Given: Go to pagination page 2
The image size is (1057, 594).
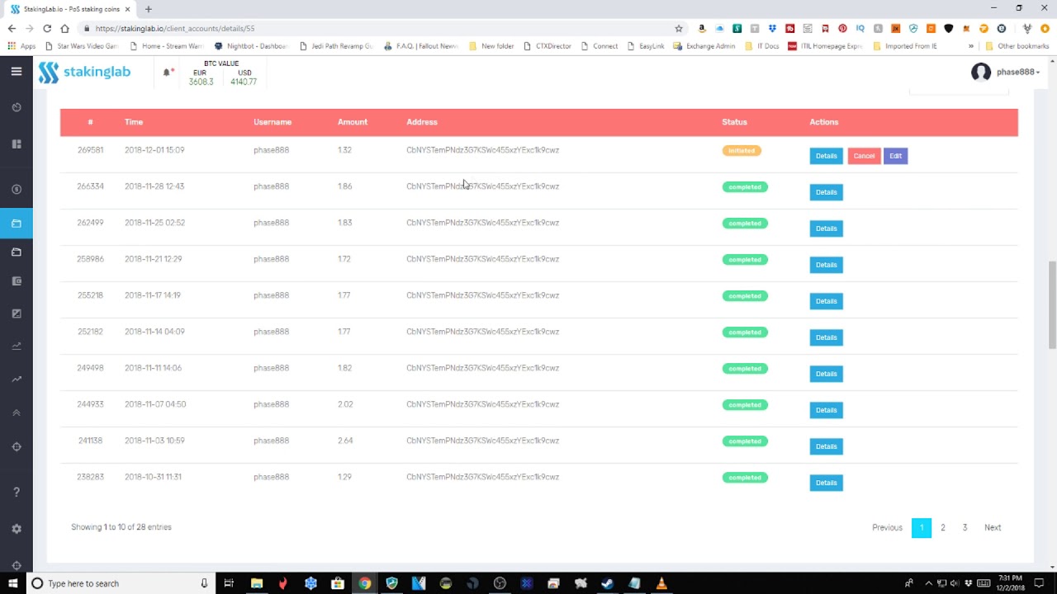Looking at the screenshot, I should (x=942, y=528).
